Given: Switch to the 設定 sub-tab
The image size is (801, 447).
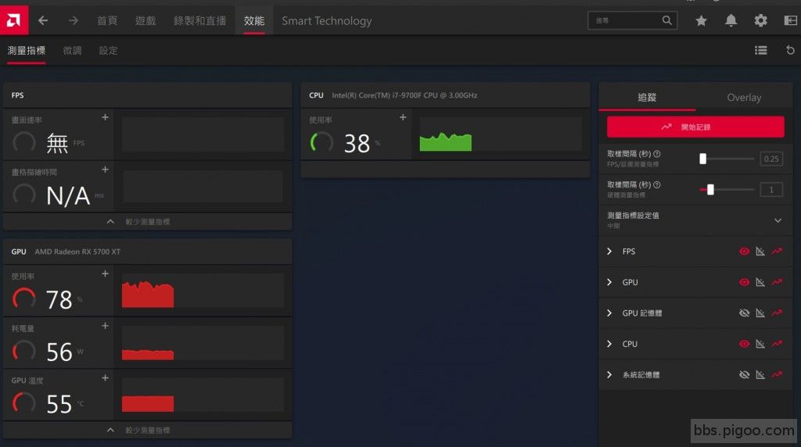Looking at the screenshot, I should [x=108, y=50].
